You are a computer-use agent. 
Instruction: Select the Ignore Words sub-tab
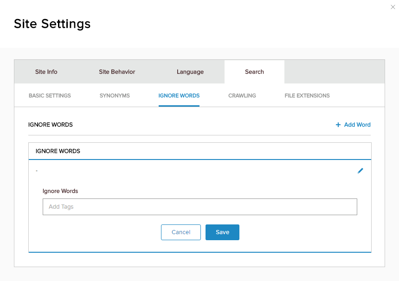179,96
